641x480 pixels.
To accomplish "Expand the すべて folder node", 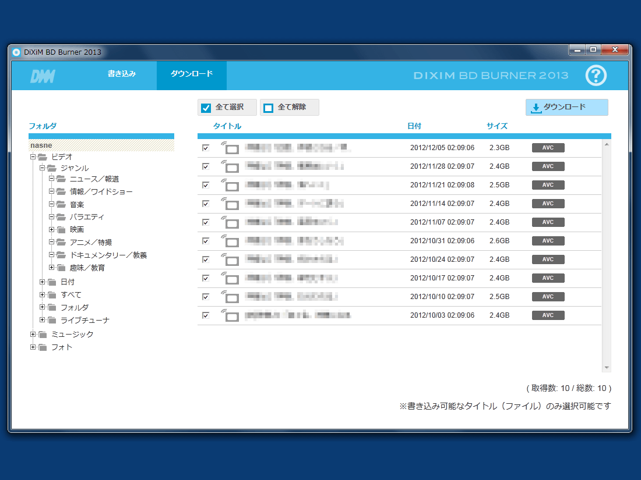I will tap(42, 294).
